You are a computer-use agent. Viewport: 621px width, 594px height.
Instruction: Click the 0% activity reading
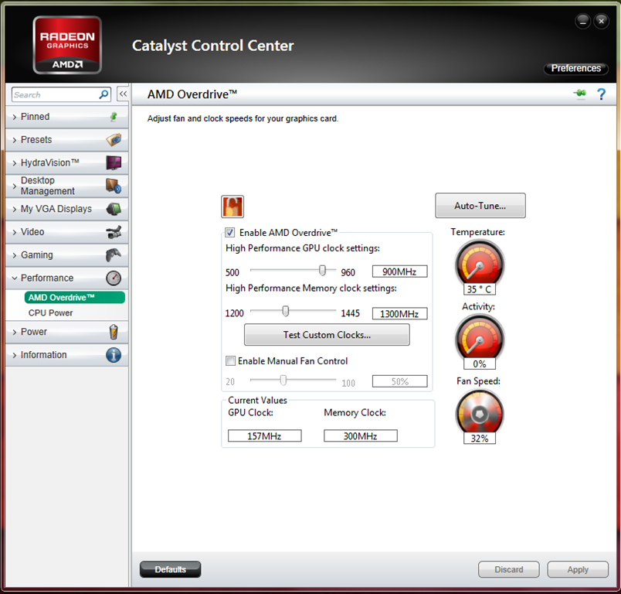pos(479,364)
